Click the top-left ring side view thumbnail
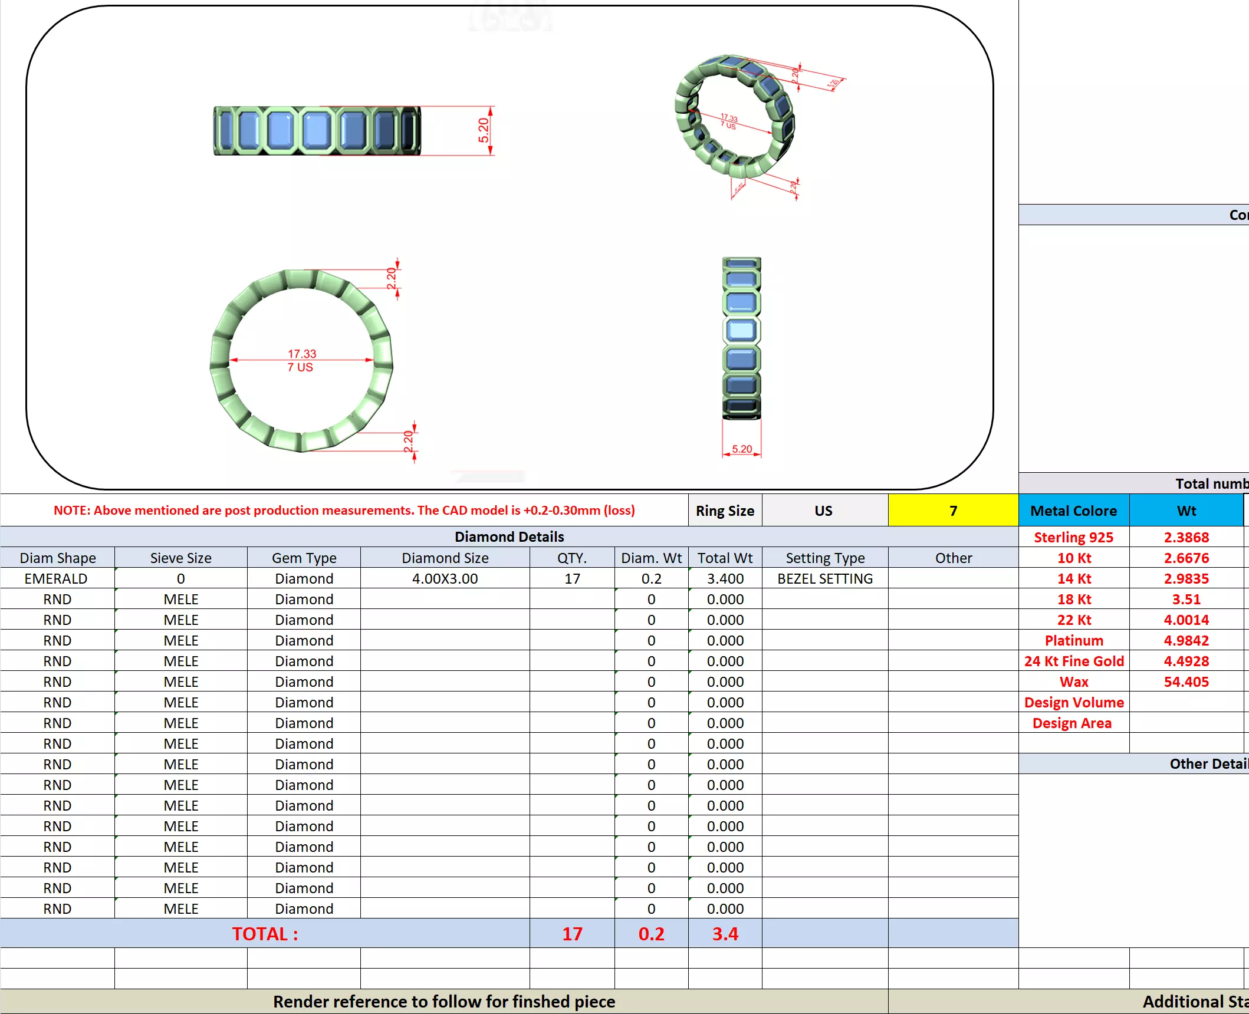Viewport: 1249px width, 1014px height. [x=317, y=131]
